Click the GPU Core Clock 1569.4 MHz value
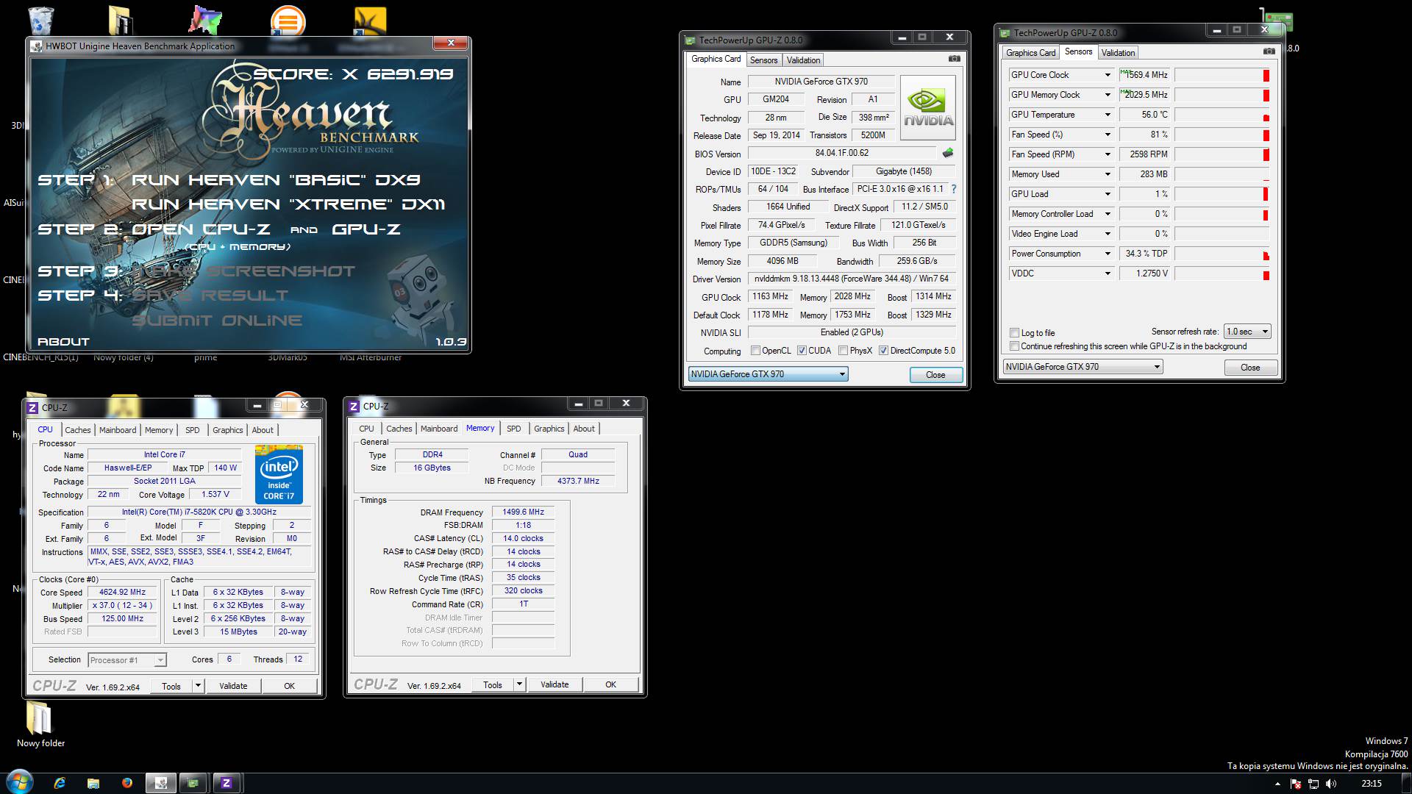This screenshot has height=794, width=1412. tap(1145, 75)
